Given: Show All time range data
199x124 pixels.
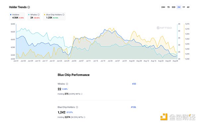Looking at the screenshot, I should tap(188, 7).
